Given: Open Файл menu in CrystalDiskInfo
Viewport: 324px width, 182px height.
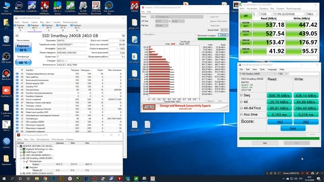Looking at the screenshot, I should [x=17, y=22].
